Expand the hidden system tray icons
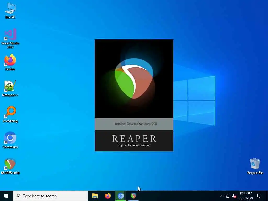Viewport: 268px width, 201px height. [221, 196]
